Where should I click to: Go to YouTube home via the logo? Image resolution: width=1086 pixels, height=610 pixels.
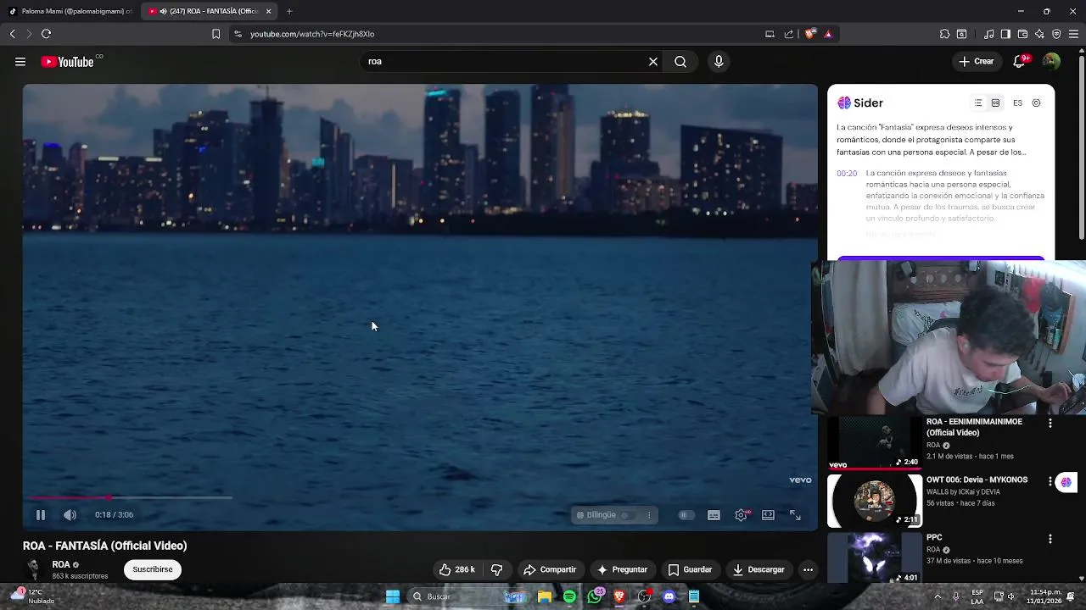tap(67, 62)
